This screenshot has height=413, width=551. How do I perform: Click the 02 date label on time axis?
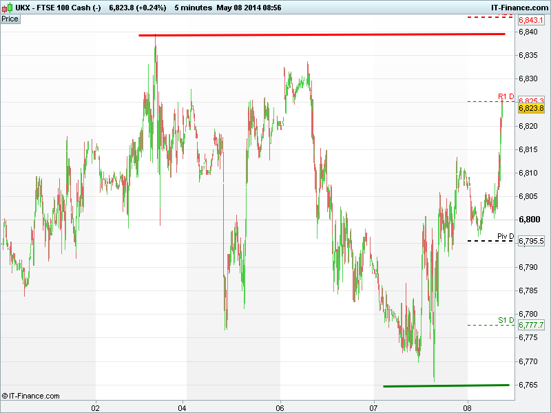tap(95, 408)
